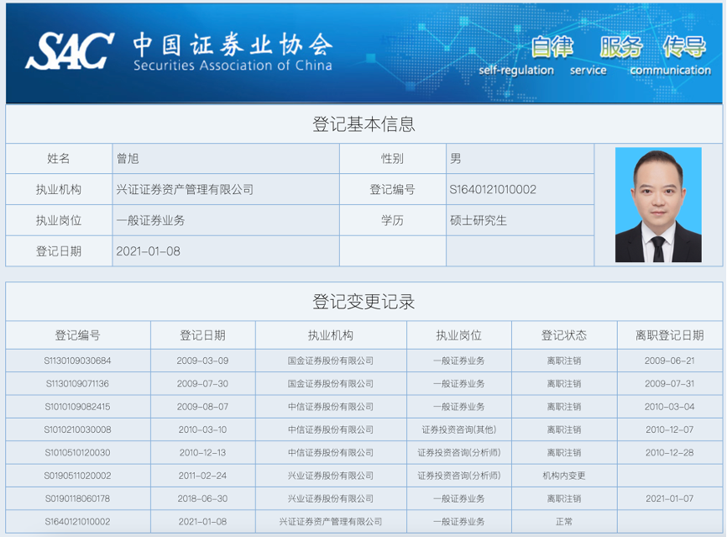
Task: Select the education value 硕士研究生
Action: [x=478, y=220]
